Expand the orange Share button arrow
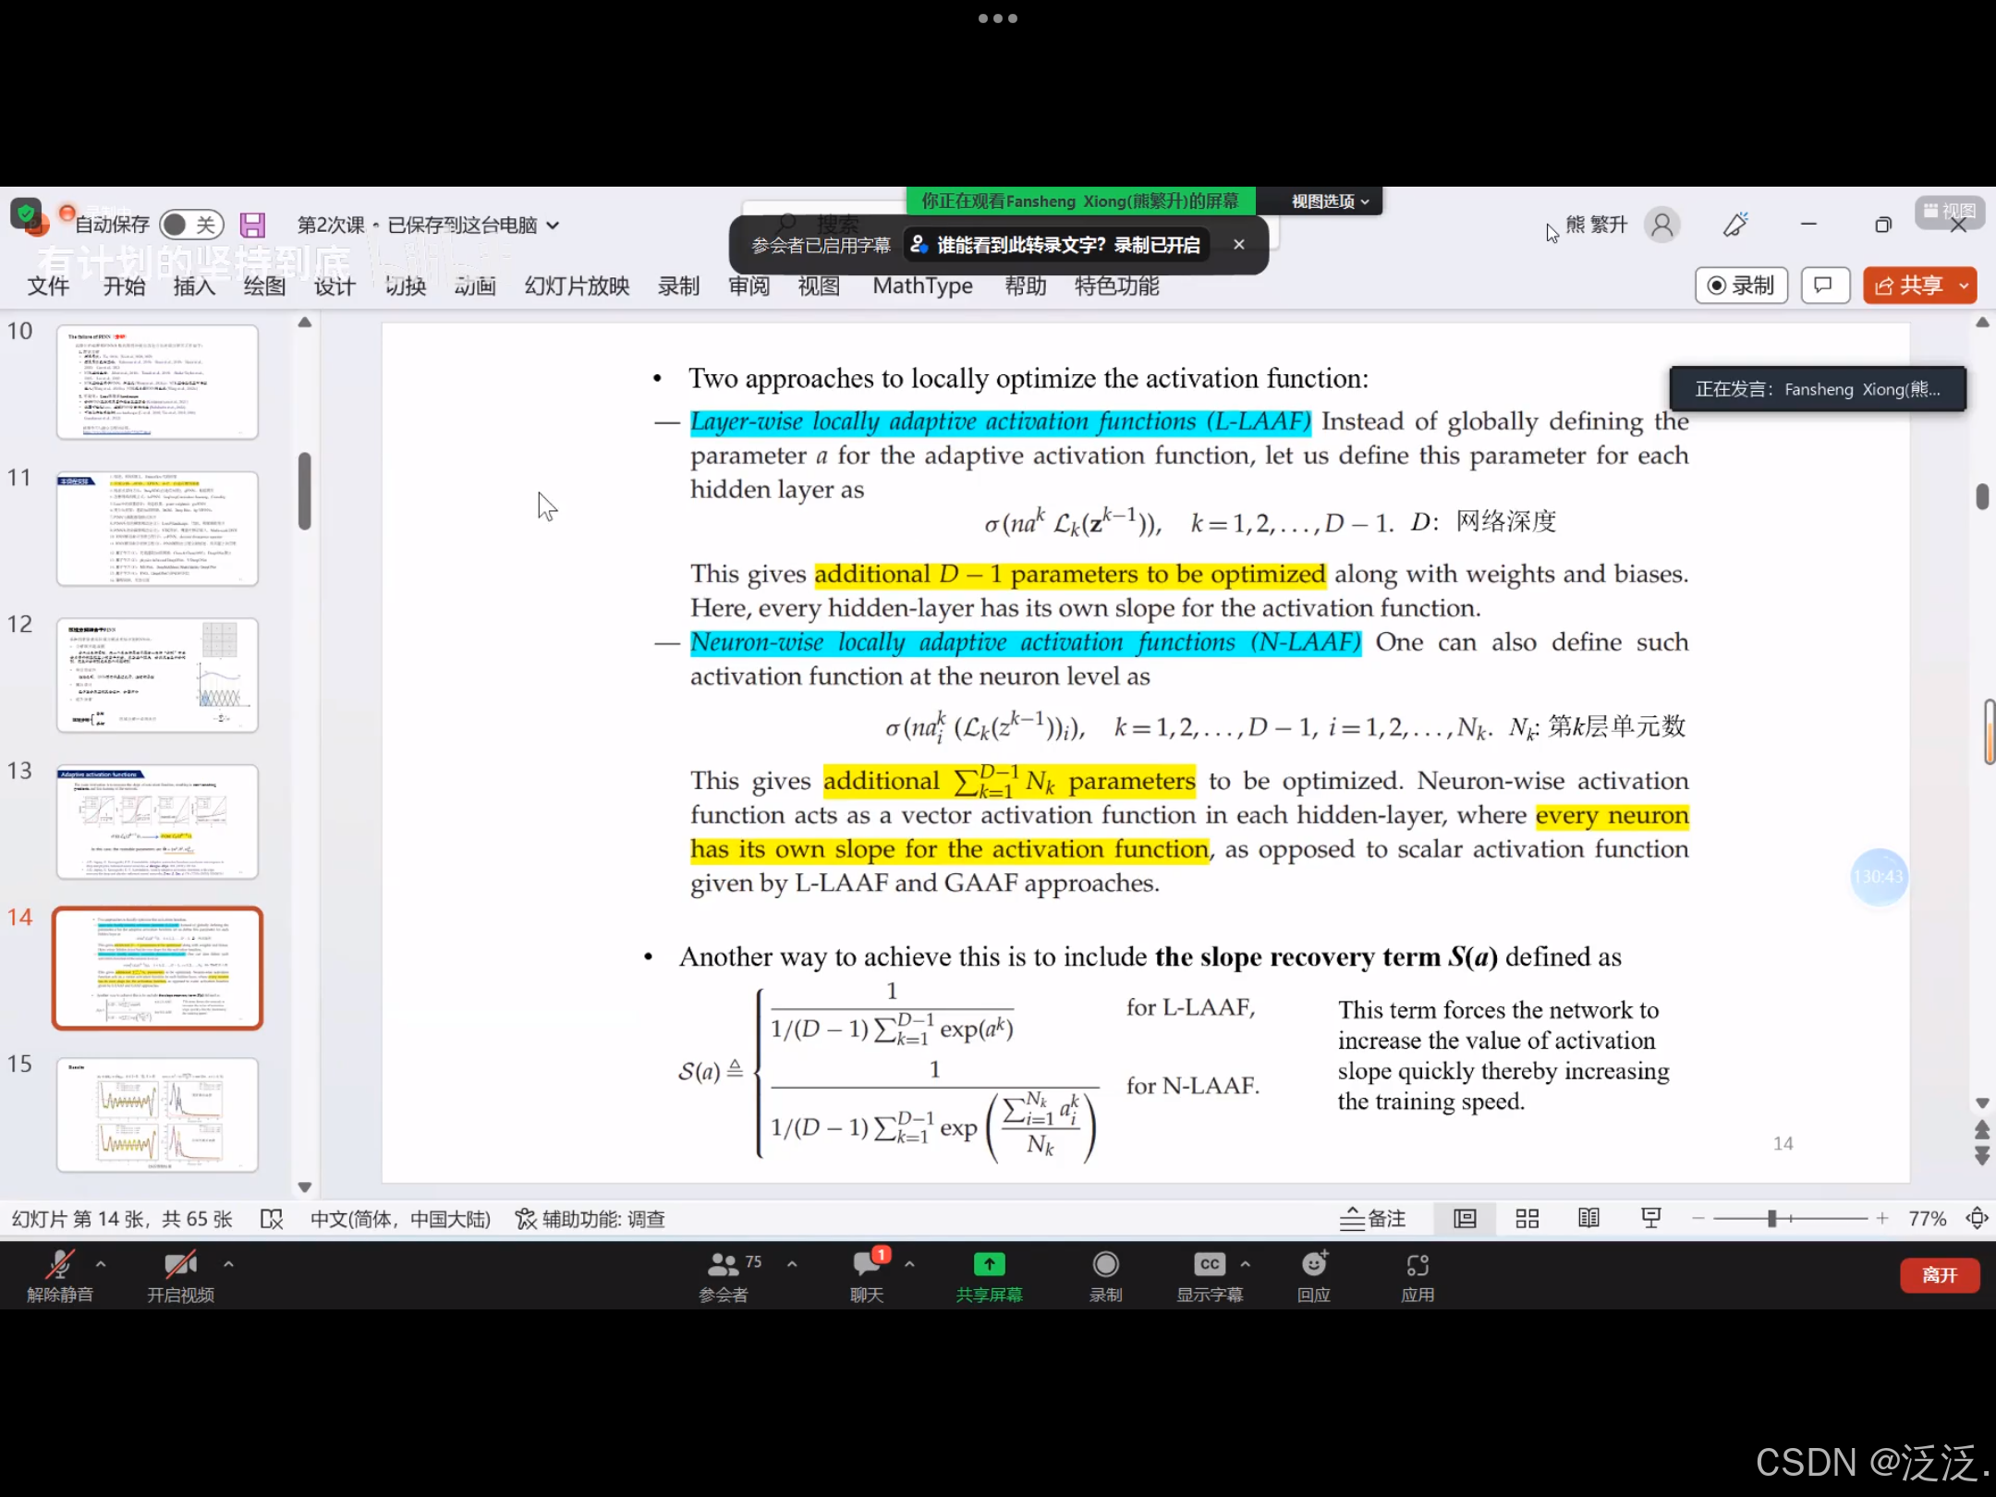 point(1964,286)
